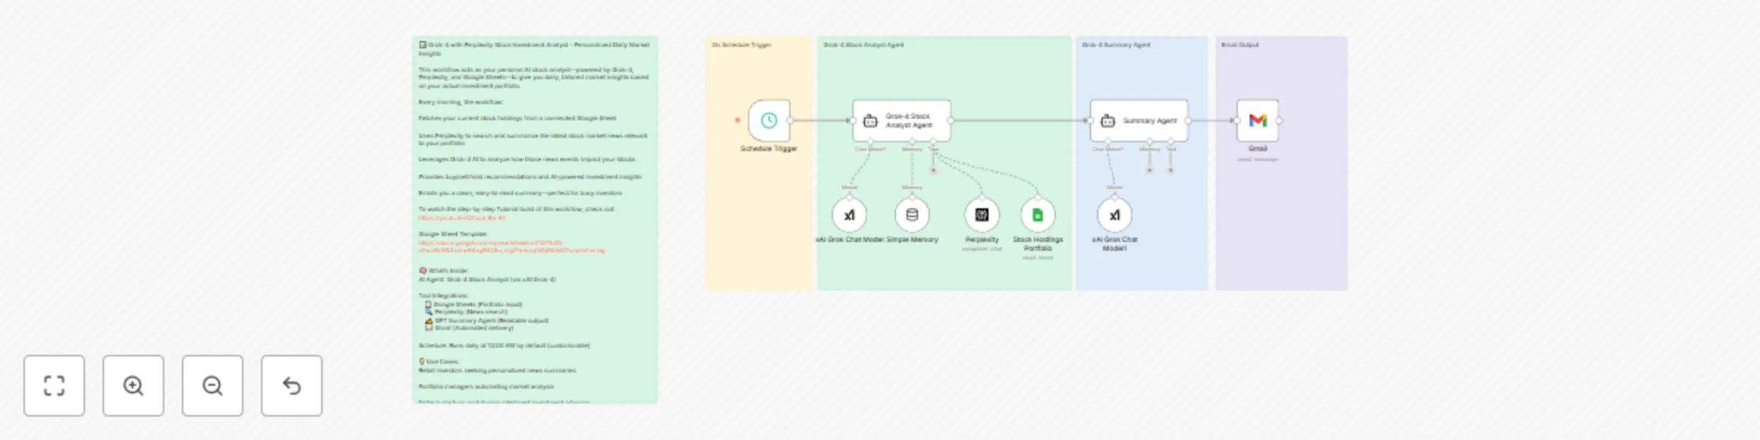This screenshot has width=1760, height=440.
Task: Select the Grok-4 Stock Analyst Agent sticky title
Action: point(863,45)
